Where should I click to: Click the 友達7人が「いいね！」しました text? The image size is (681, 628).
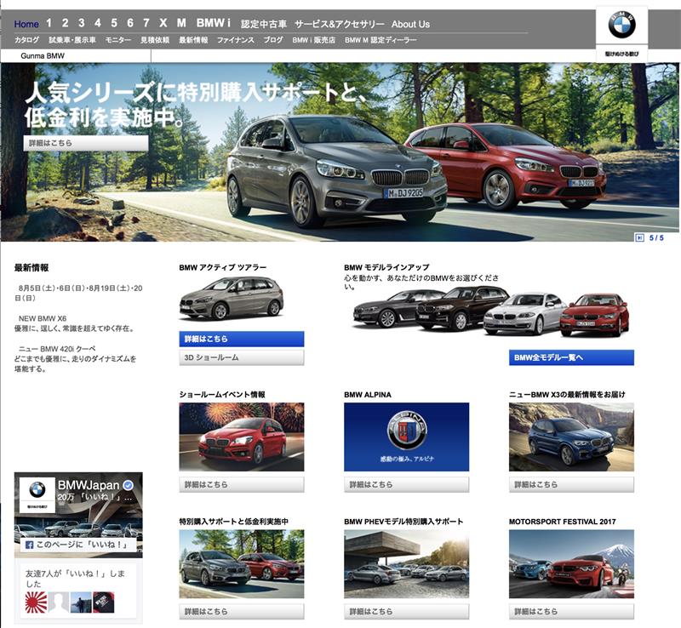point(75,579)
